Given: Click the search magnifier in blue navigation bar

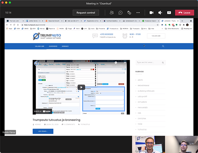Looking at the screenshot, I should [x=163, y=46].
